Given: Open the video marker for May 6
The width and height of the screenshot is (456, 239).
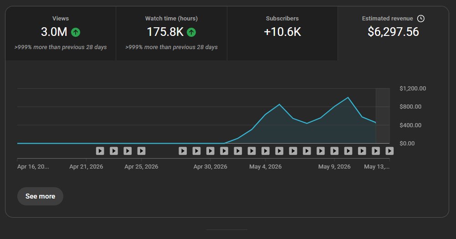Looking at the screenshot, I should [x=293, y=151].
